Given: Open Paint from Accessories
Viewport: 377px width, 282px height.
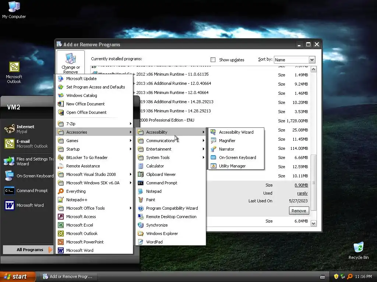Looking at the screenshot, I should point(171,200).
